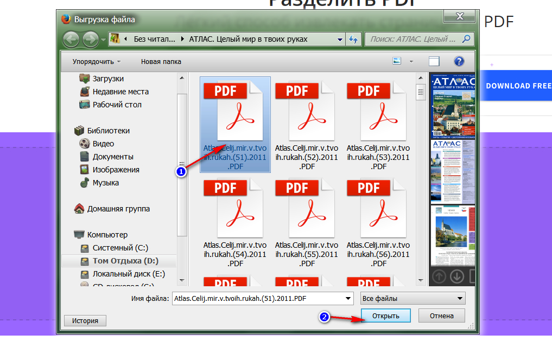The width and height of the screenshot is (552, 341).
Task: Refresh the folder with the refresh icon
Action: 353,40
